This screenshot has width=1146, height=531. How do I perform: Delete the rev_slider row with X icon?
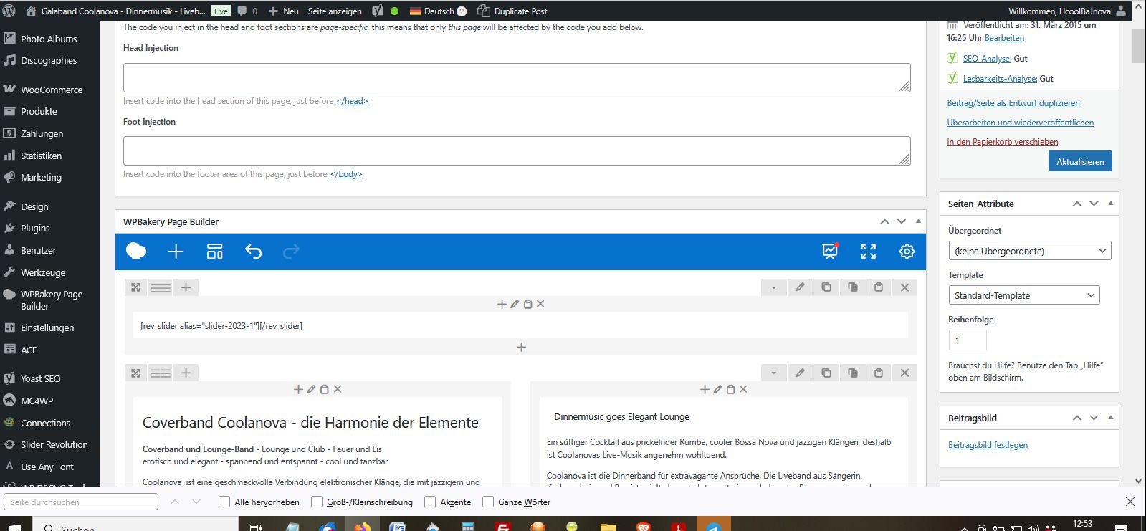[x=904, y=287]
